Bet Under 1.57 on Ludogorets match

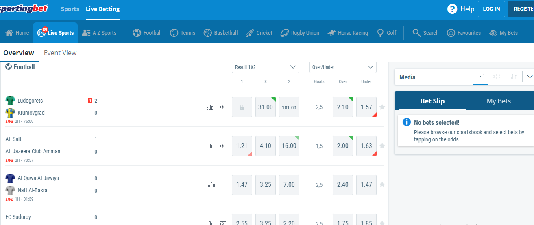pos(366,107)
